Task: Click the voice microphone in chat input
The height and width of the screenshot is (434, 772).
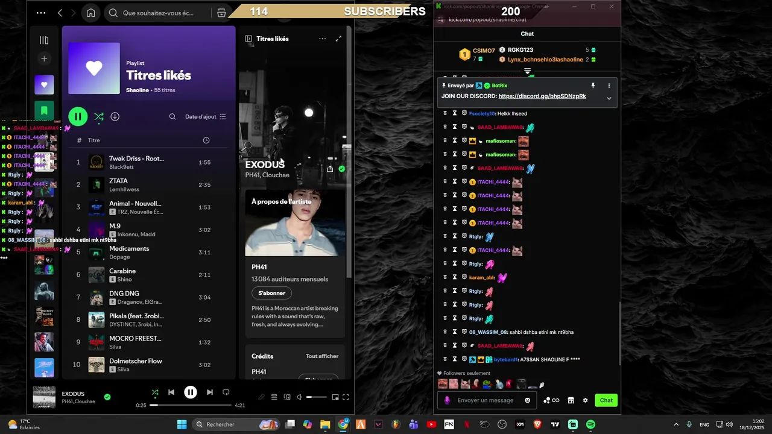Action: pyautogui.click(x=447, y=400)
